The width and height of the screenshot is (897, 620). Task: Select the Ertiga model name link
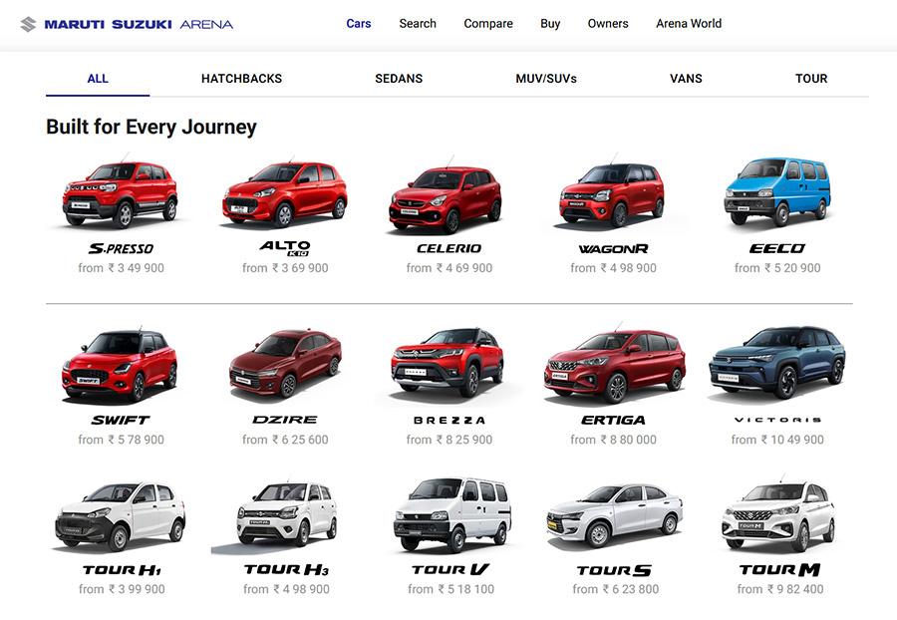tap(613, 421)
